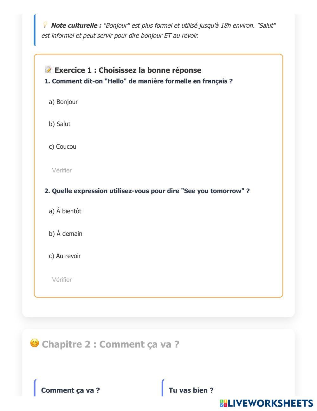Screen dimensions: 317x411
Task: Click the Liveworksheets logo icon
Action: tap(223, 403)
